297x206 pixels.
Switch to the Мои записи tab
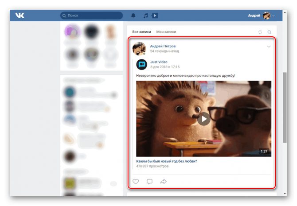166,32
